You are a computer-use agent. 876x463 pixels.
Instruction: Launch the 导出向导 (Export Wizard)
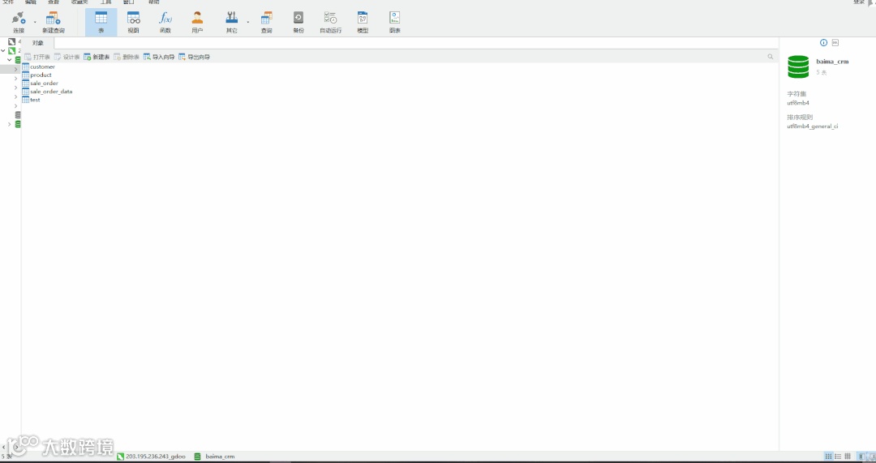(x=195, y=57)
